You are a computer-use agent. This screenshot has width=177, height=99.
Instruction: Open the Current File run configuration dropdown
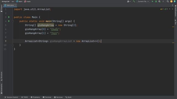tap(143, 1)
